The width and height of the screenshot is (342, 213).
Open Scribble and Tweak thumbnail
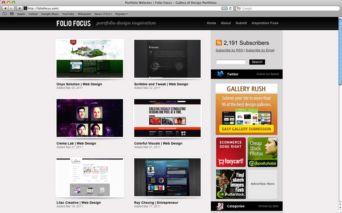pyautogui.click(x=167, y=58)
